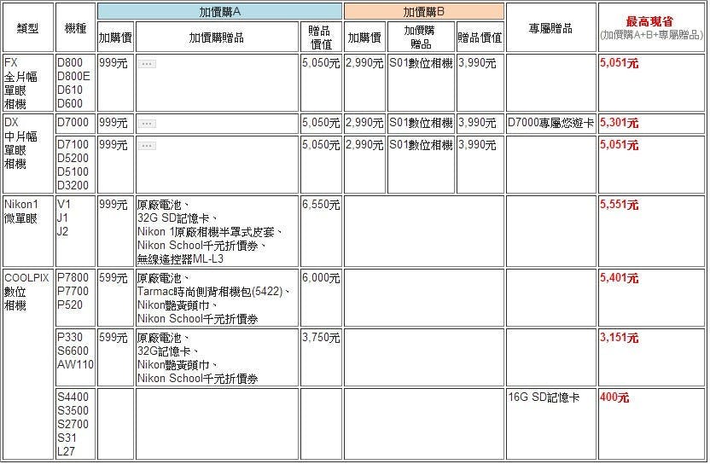Select the D5200 model text
710x464 pixels.
point(73,159)
